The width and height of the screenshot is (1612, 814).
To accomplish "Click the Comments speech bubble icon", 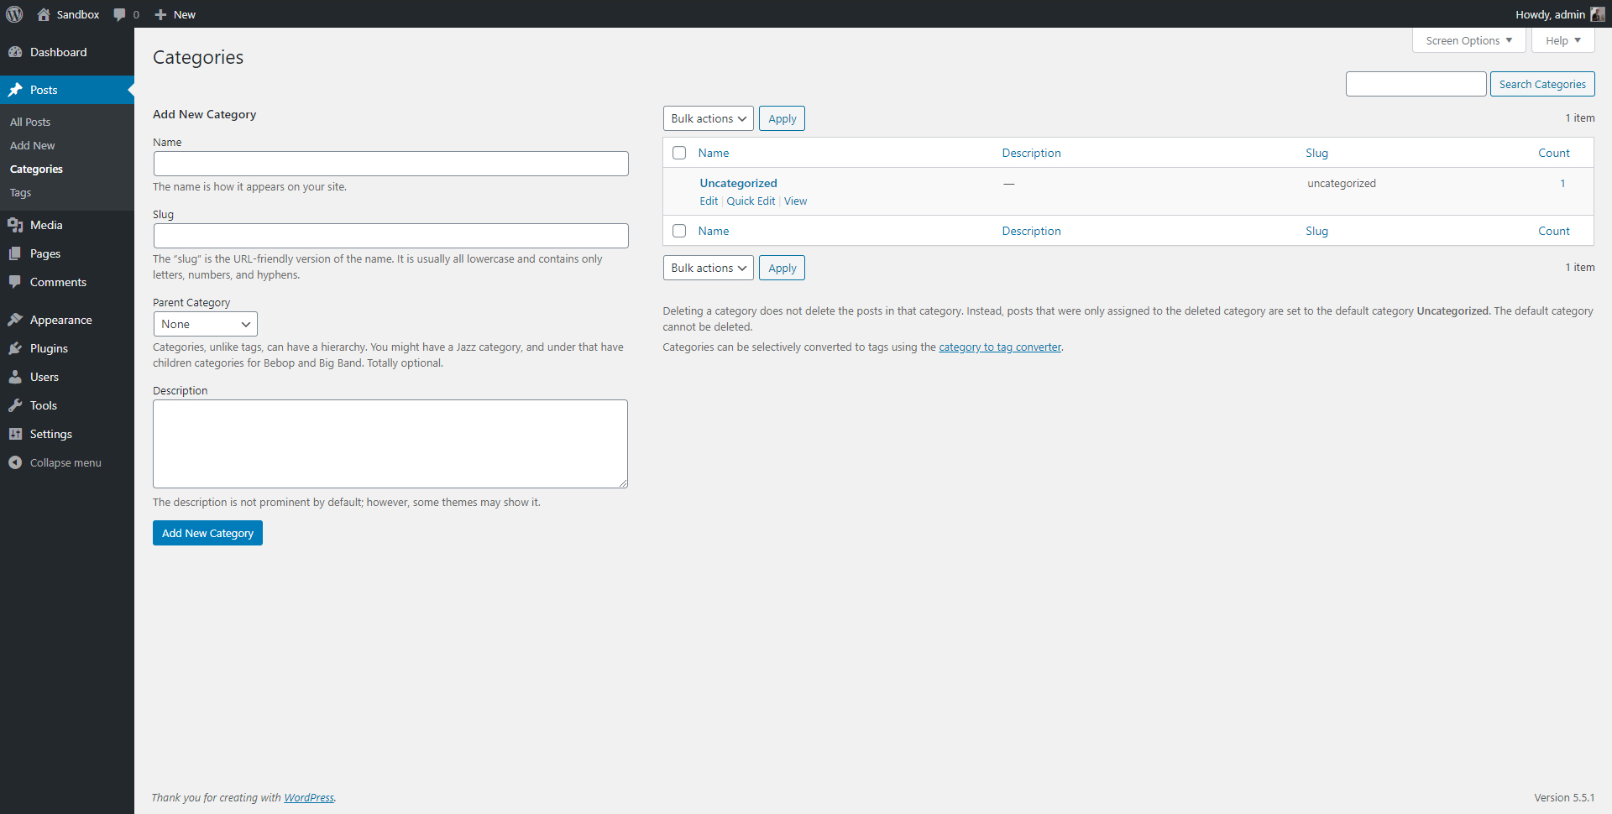I will (17, 282).
